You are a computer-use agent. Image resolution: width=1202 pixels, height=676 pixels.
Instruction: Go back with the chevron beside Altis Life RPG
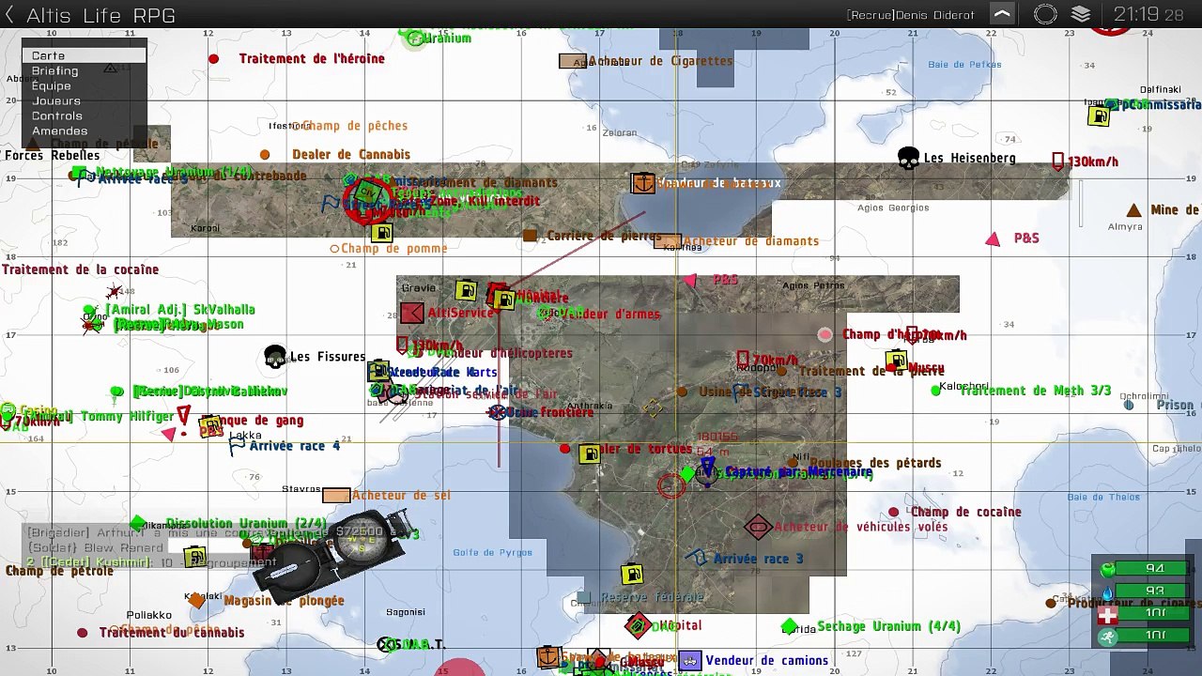pyautogui.click(x=9, y=15)
